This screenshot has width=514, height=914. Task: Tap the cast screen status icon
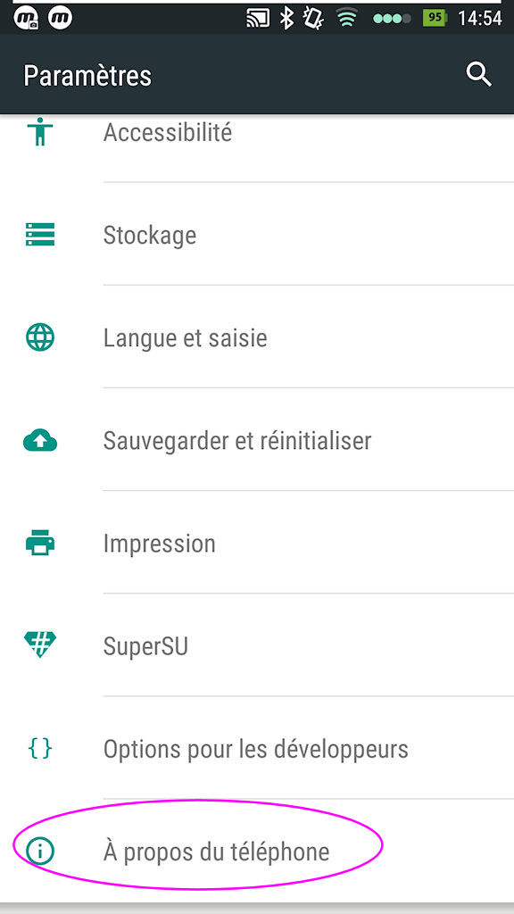(x=258, y=19)
